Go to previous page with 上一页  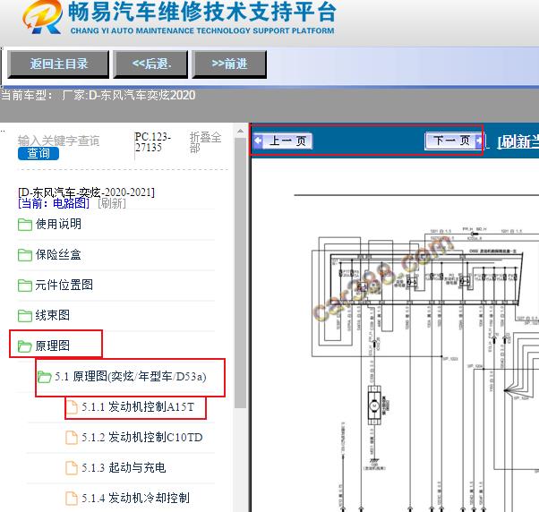pos(283,141)
